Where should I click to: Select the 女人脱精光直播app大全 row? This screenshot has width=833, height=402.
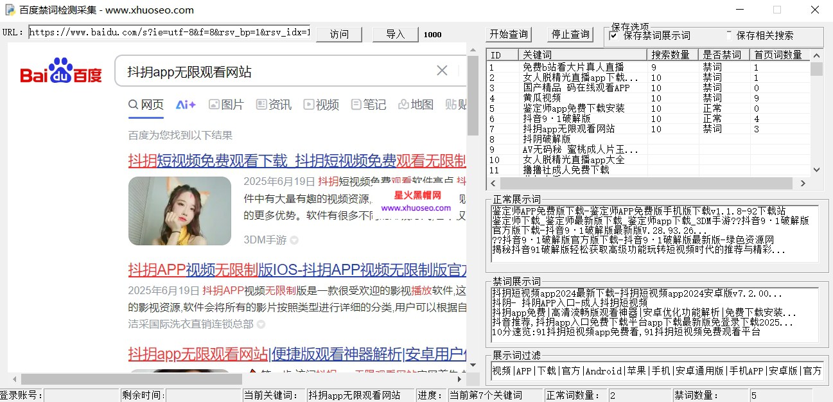point(648,159)
